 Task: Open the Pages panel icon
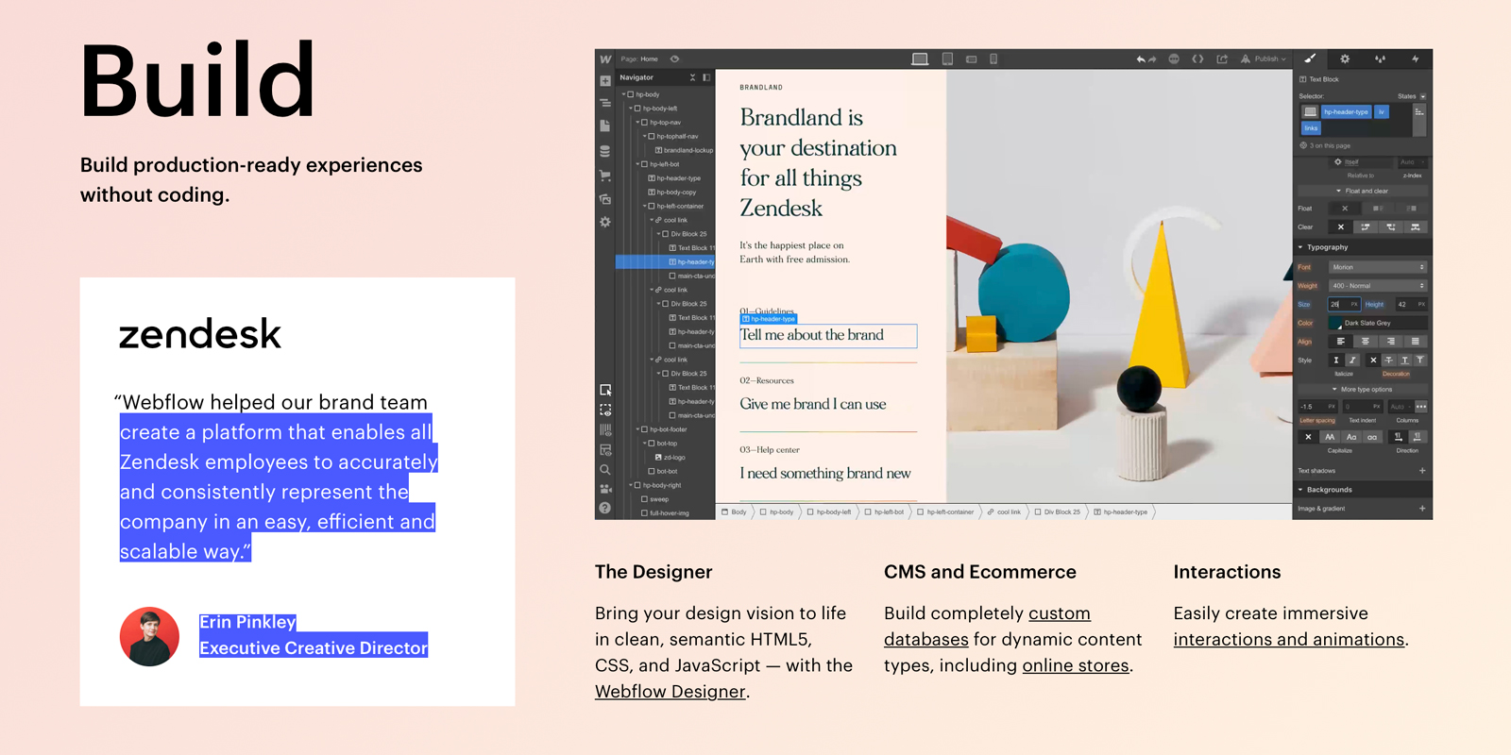(605, 126)
